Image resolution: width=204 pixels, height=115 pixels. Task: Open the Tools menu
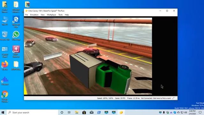click(61, 15)
